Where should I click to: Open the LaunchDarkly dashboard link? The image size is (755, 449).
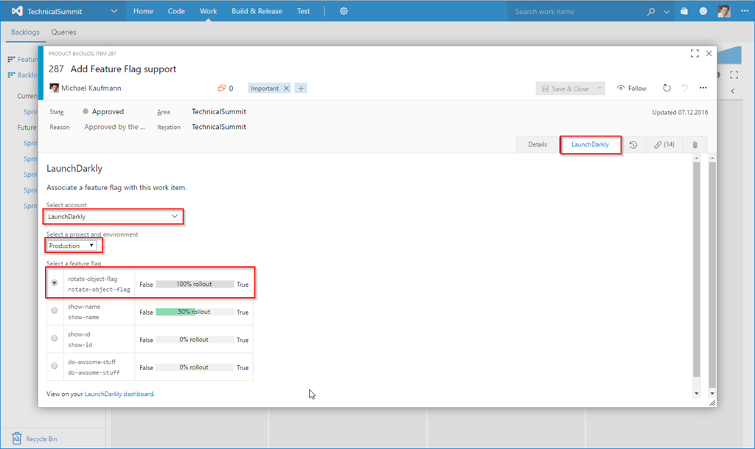(119, 394)
